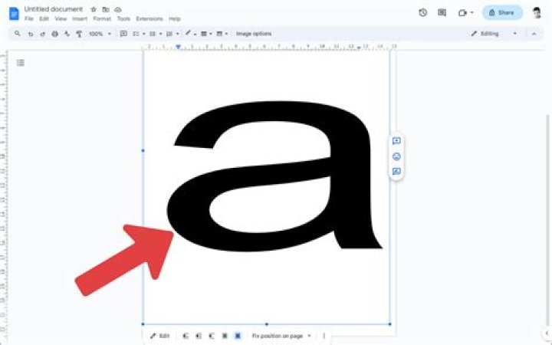The width and height of the screenshot is (552, 345).
Task: Click the add emoji reaction side icon
Action: click(x=396, y=156)
